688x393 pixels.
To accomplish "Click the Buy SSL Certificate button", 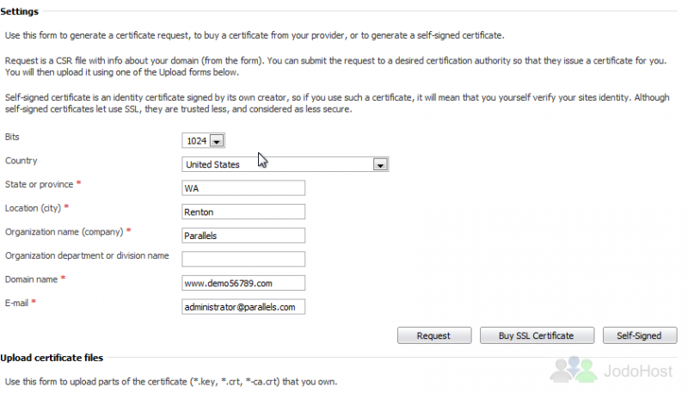I will pos(537,335).
